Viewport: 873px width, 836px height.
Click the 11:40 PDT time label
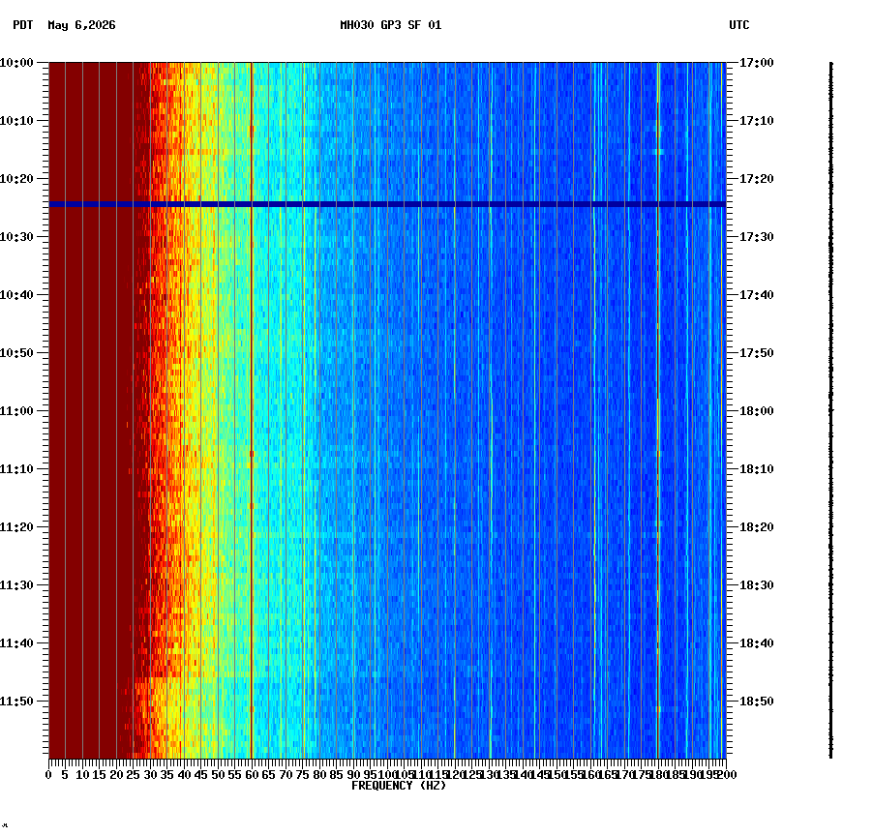(x=16, y=642)
